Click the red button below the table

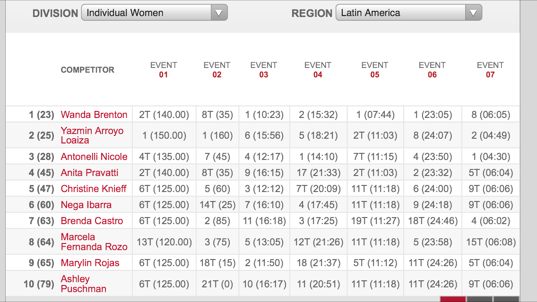(452, 299)
